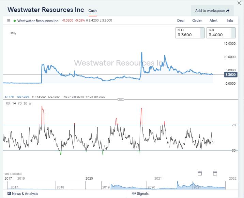The width and height of the screenshot is (244, 198).
Task: Click the 1287.28% change value
Action: click(23, 97)
